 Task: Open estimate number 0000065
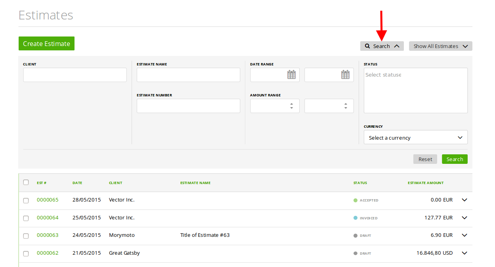click(x=48, y=200)
